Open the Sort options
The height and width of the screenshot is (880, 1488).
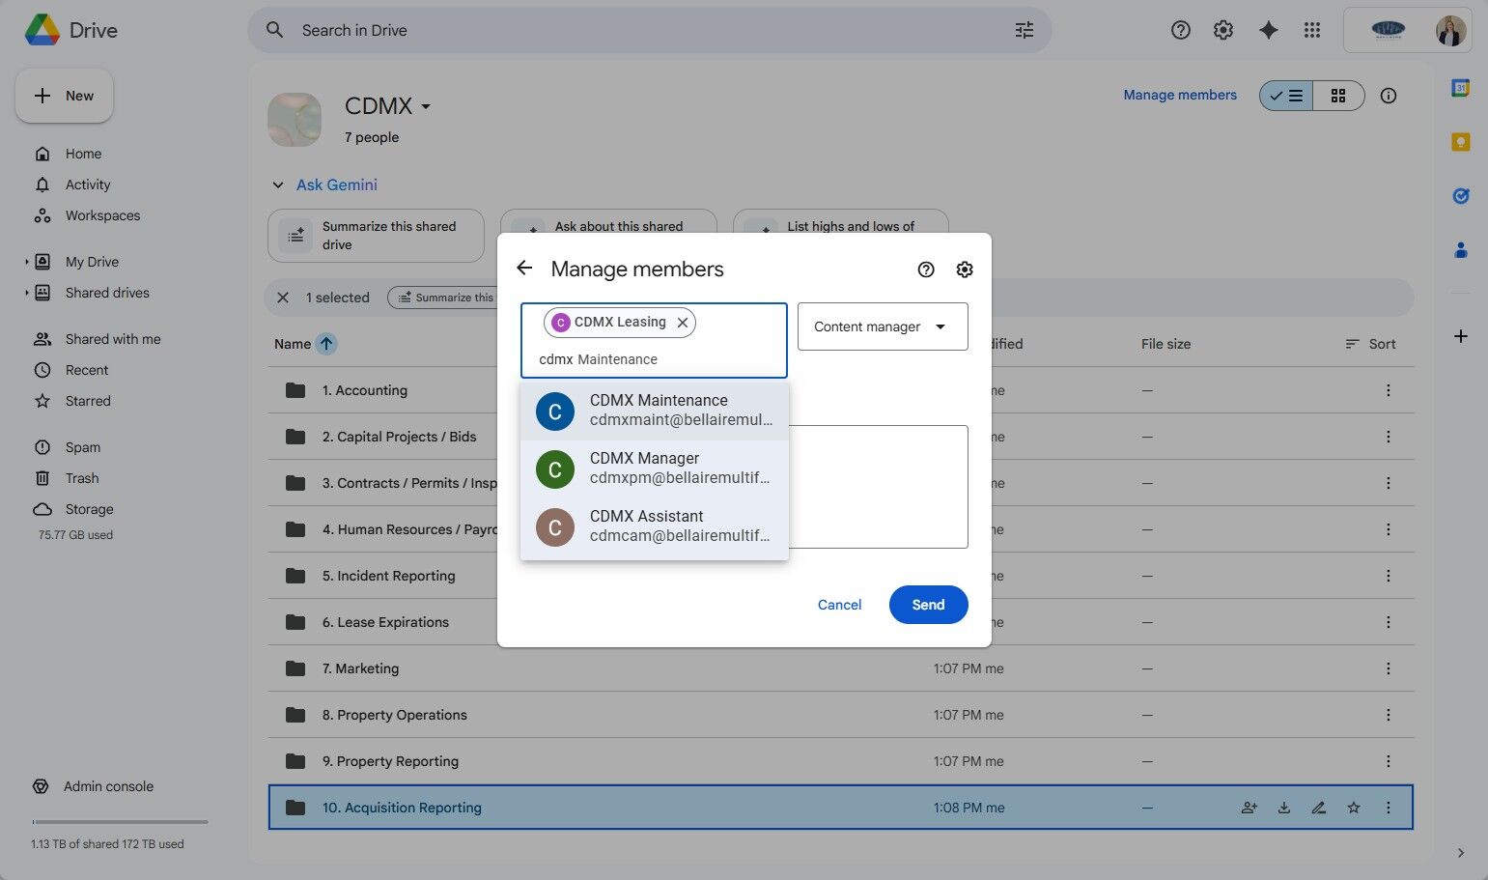coord(1370,344)
